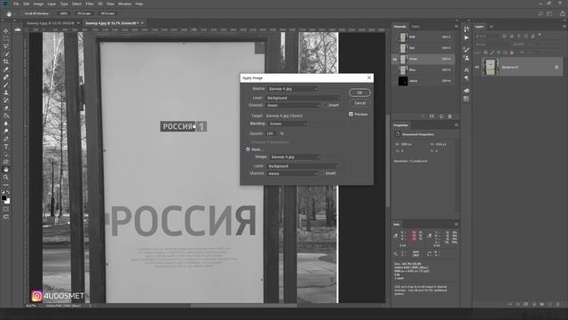Open the Layers panel flyout menu
The image size is (568, 320).
click(564, 26)
